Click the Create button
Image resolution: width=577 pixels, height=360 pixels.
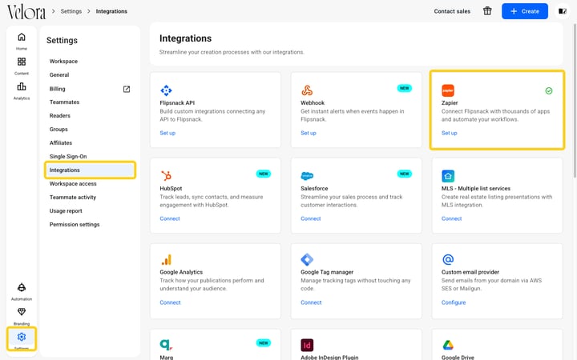525,11
